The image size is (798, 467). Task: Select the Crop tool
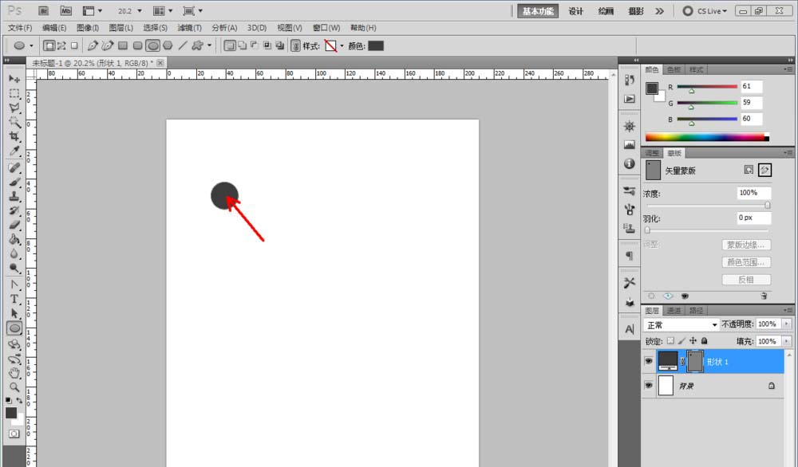pos(14,136)
